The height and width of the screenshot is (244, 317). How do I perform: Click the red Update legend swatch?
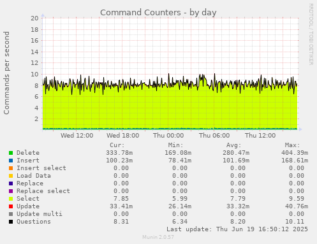pyautogui.click(x=11, y=206)
